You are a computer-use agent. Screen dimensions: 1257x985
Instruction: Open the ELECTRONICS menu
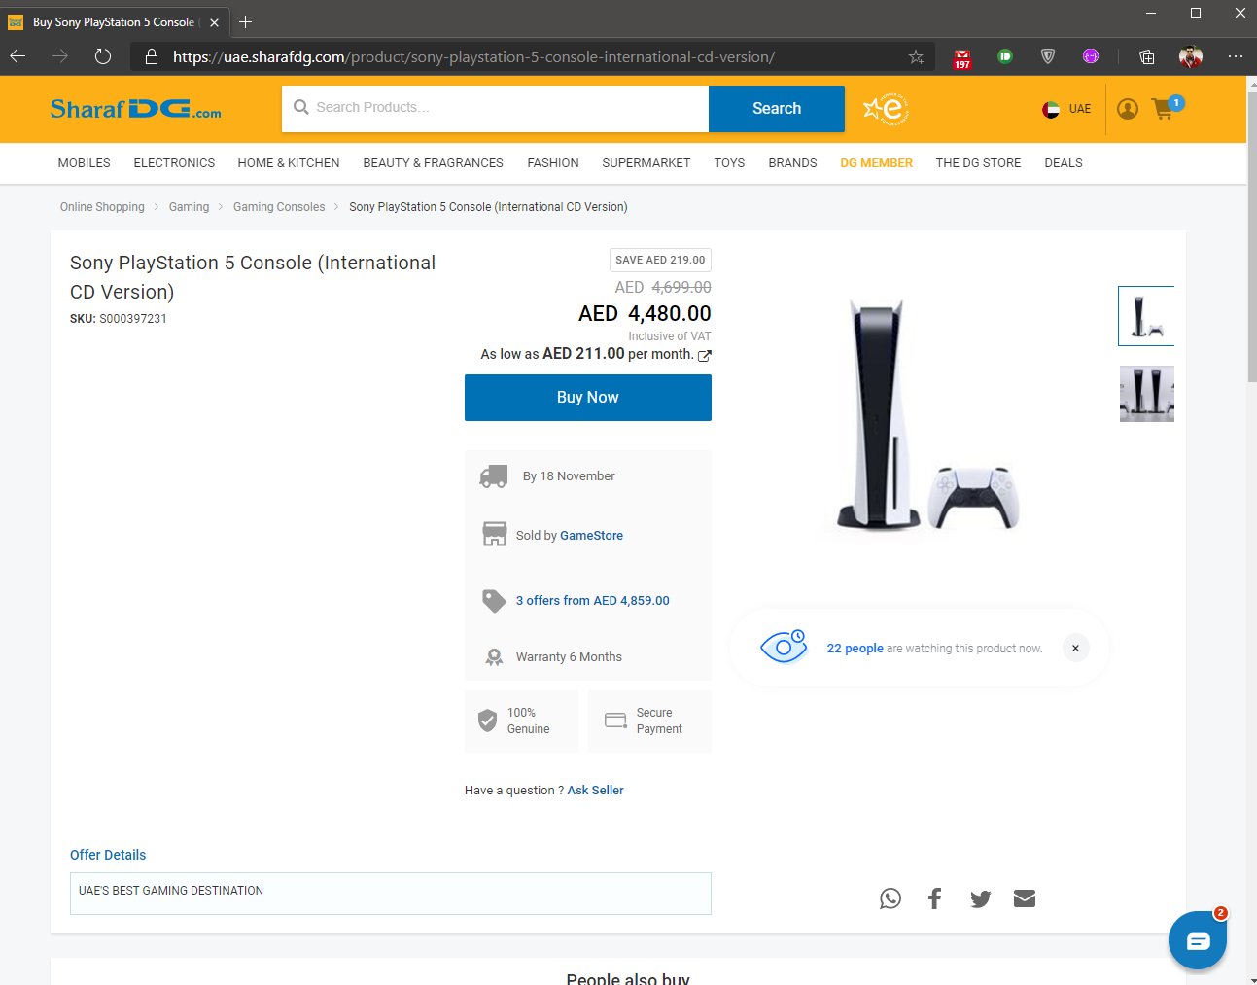click(174, 163)
